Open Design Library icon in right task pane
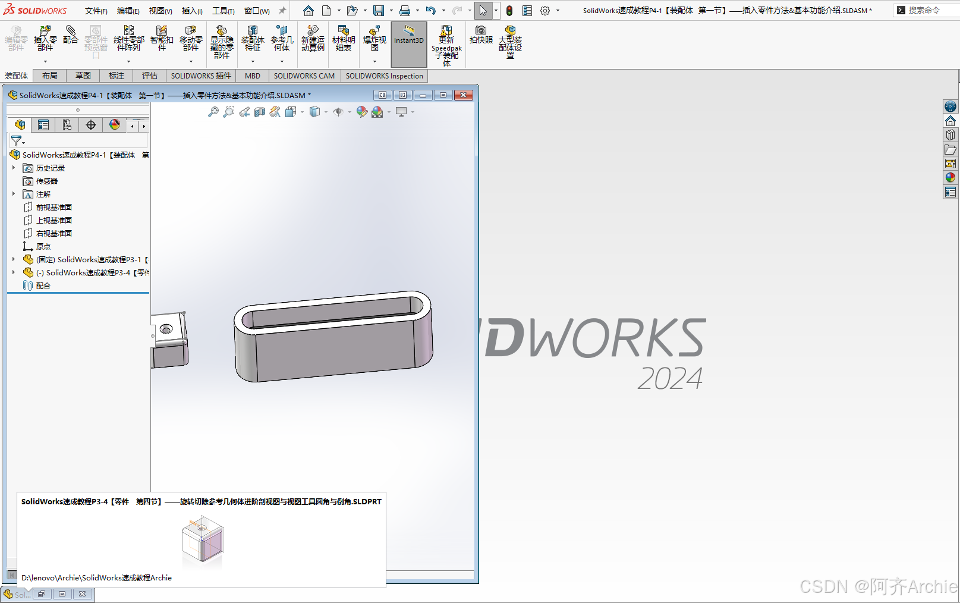The image size is (960, 603). [950, 135]
